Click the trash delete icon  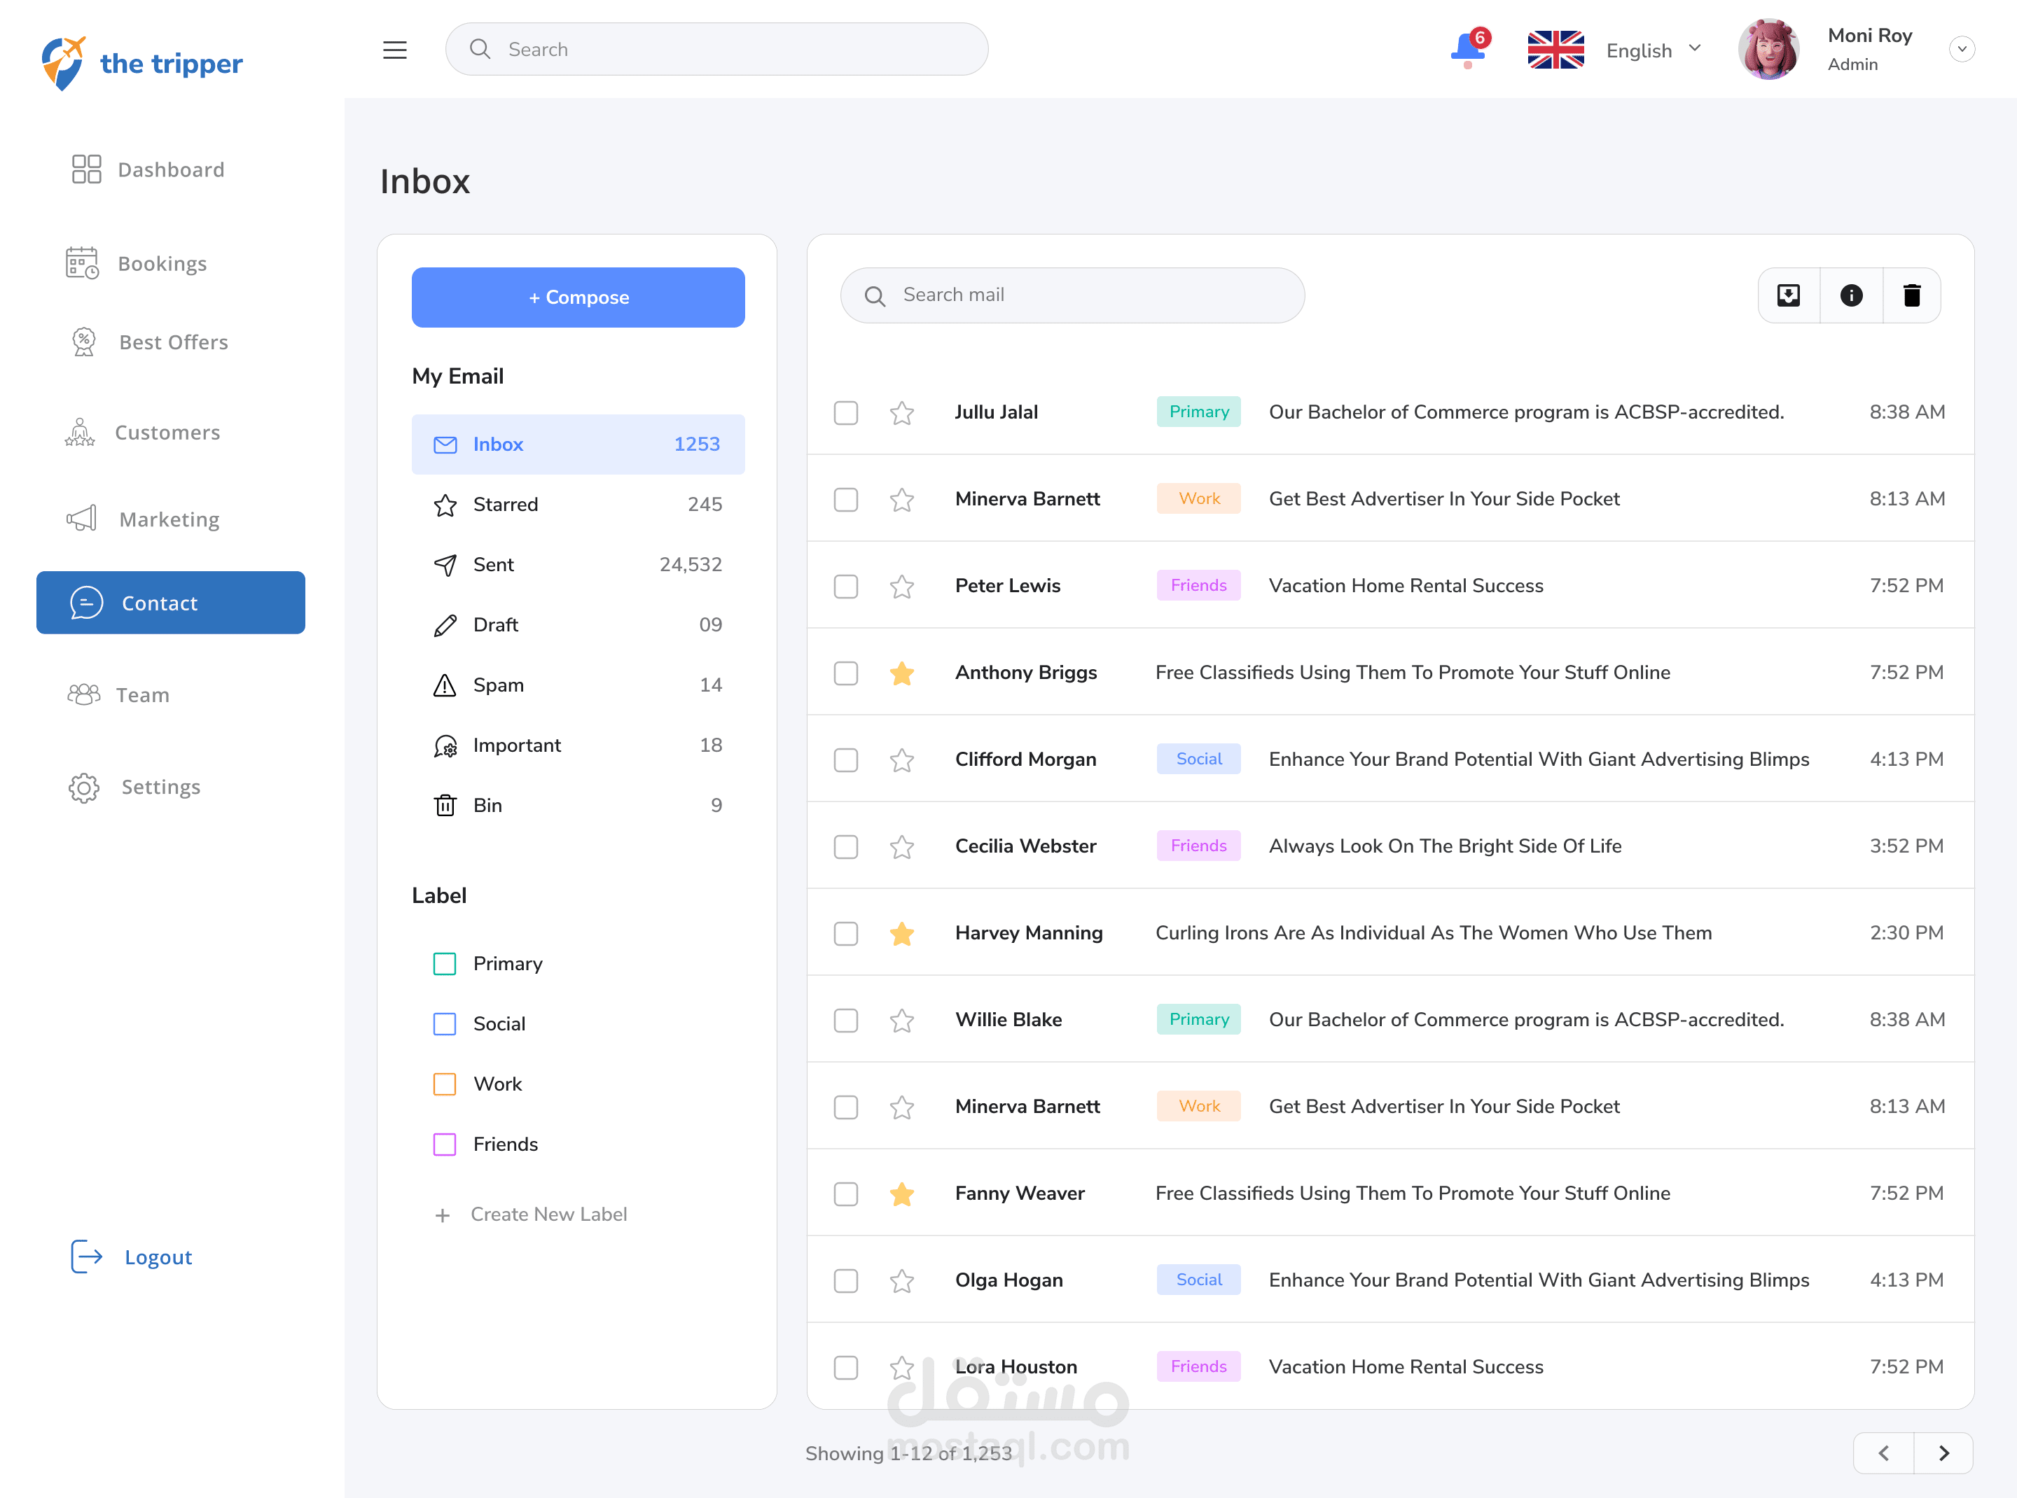tap(1912, 295)
